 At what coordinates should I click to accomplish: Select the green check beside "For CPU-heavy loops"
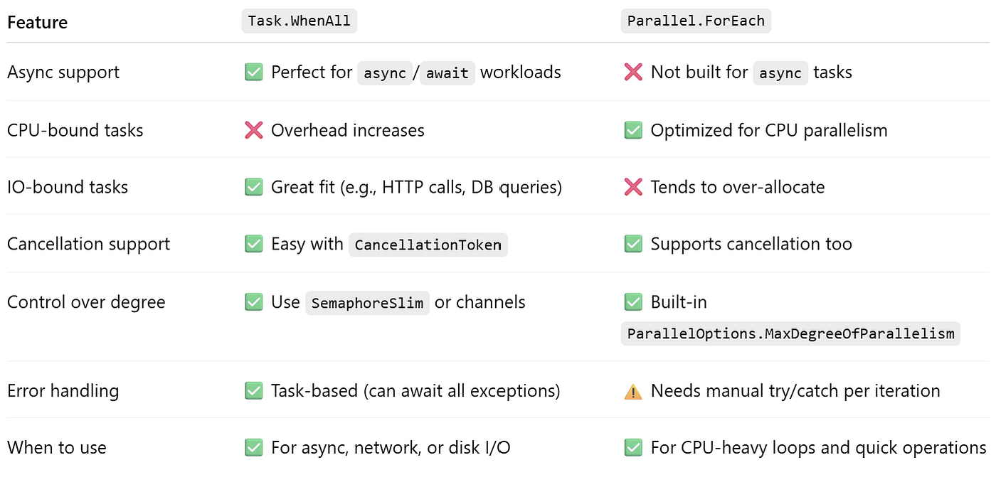[633, 448]
